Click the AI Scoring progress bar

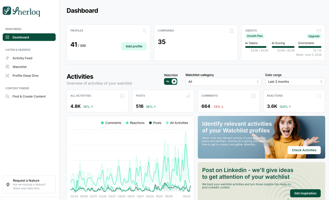tap(283, 47)
